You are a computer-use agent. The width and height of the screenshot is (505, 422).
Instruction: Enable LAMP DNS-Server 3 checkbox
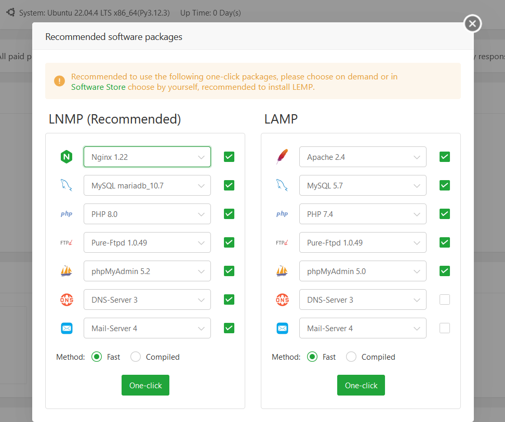pos(445,300)
